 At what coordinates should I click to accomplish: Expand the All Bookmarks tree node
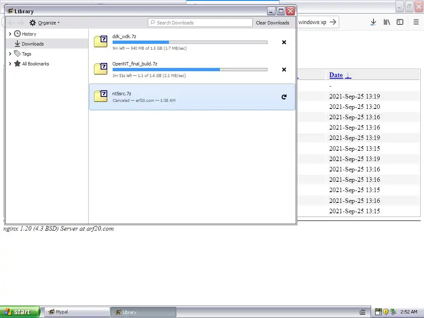coord(10,64)
